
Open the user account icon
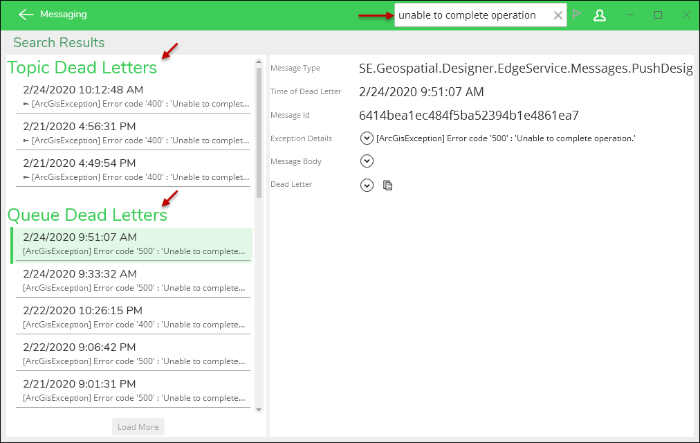(x=600, y=15)
